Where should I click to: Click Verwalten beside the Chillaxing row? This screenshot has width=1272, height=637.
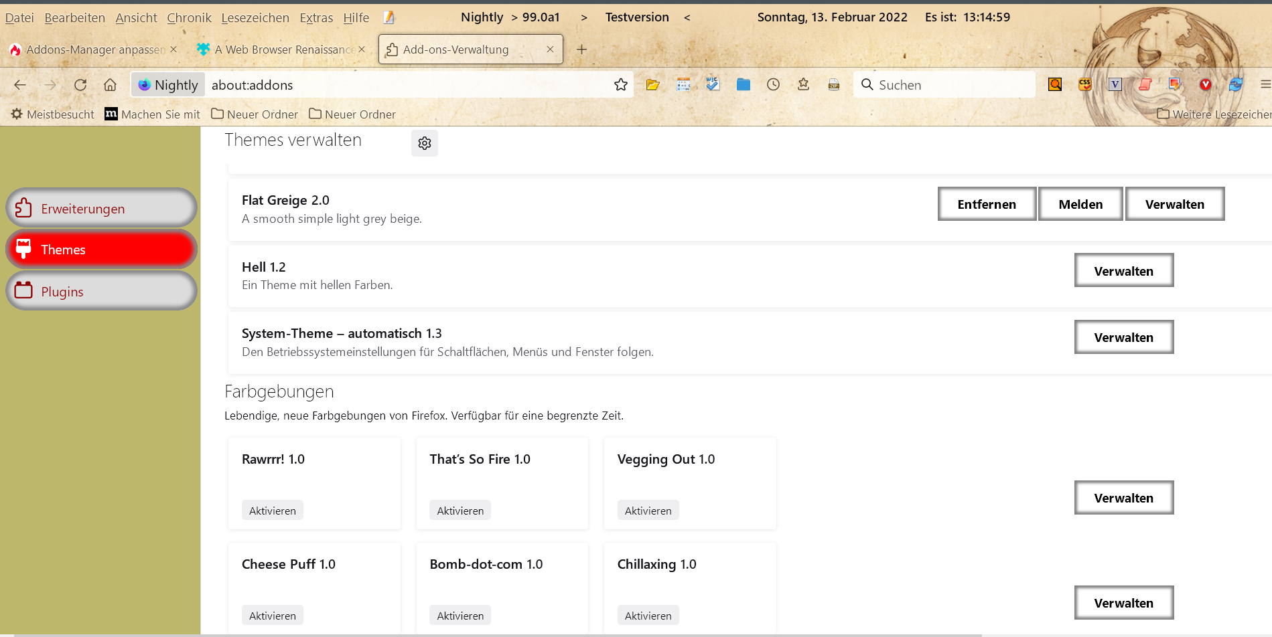1124,603
